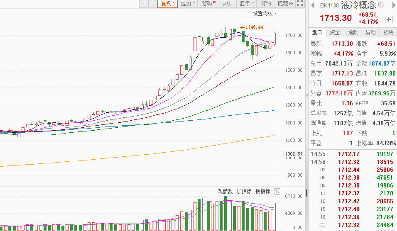Image resolution: width=397 pixels, height=231 pixels.
Task: Click the 液冷概念 sector title
Action: [358, 5]
